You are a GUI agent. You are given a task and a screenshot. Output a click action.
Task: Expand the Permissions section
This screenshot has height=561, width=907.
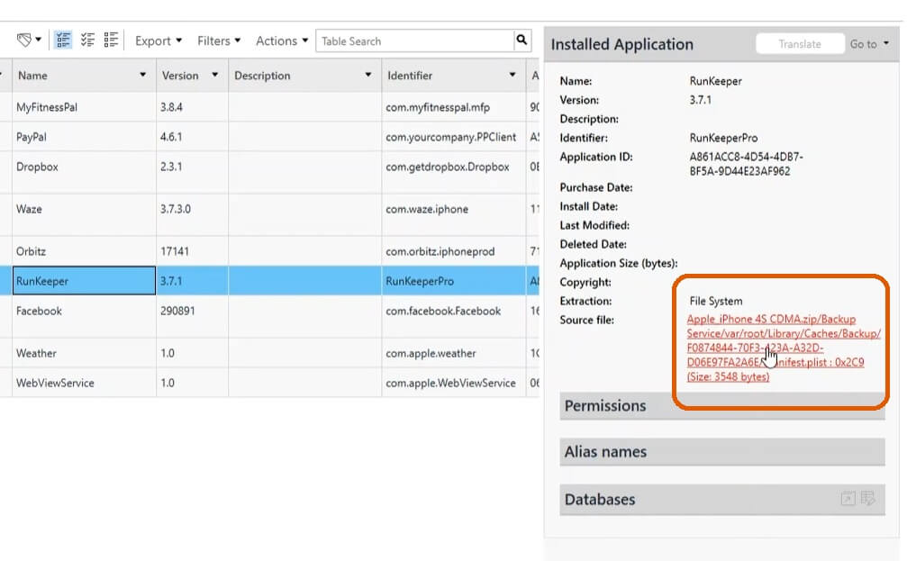coord(721,406)
